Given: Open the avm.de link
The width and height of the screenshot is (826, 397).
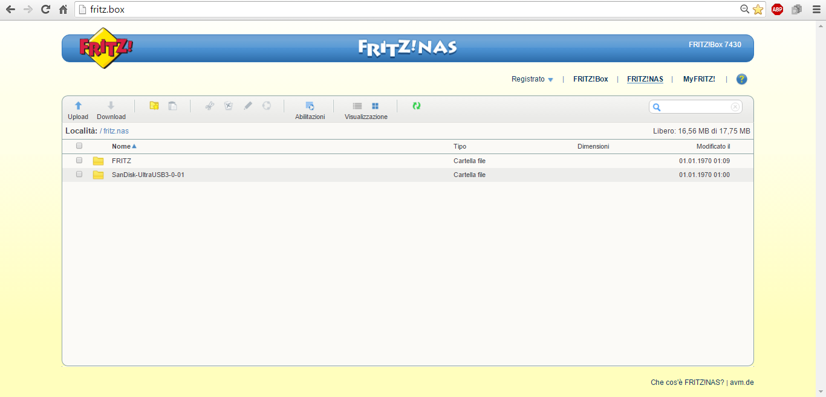Looking at the screenshot, I should click(742, 382).
